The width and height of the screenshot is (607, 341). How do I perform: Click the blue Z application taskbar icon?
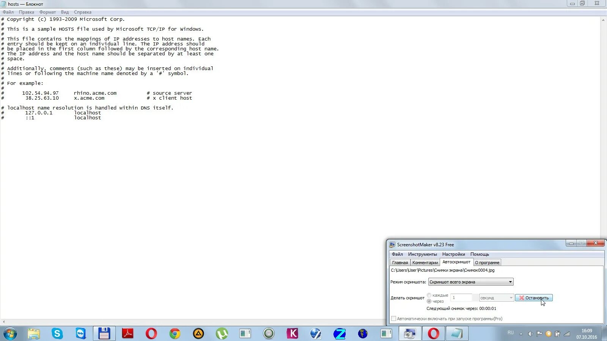(x=339, y=334)
